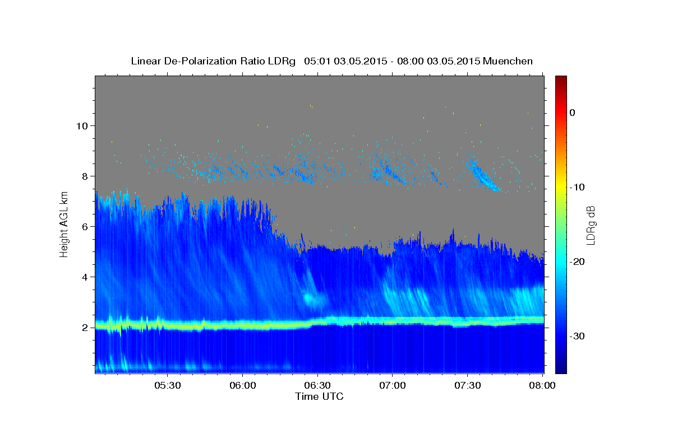Image resolution: width=673 pixels, height=448 pixels.
Task: Click the 06:00 time tick label
Action: pyautogui.click(x=243, y=385)
